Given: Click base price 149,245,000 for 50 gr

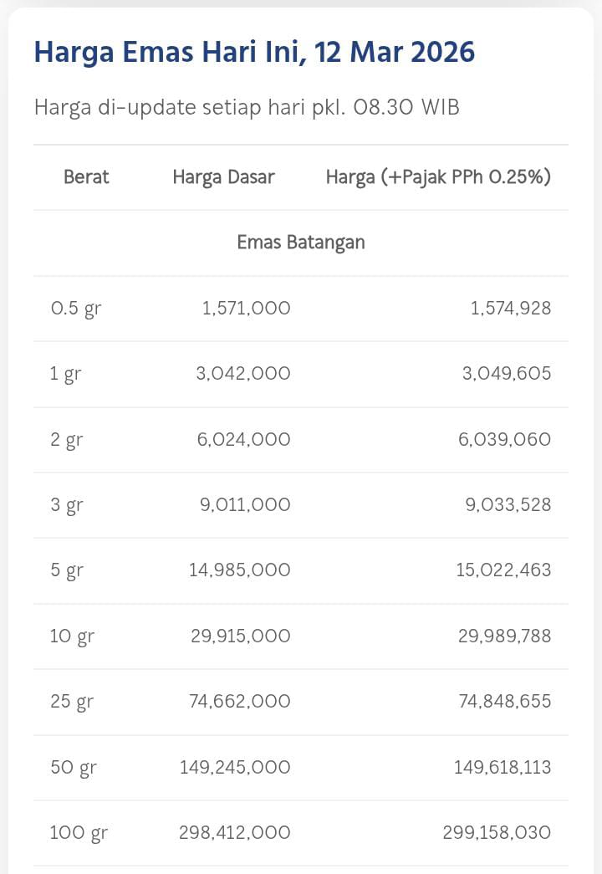Looking at the screenshot, I should pyautogui.click(x=235, y=767).
